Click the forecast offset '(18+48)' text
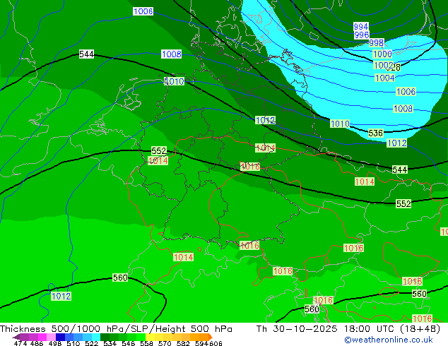 point(420,329)
